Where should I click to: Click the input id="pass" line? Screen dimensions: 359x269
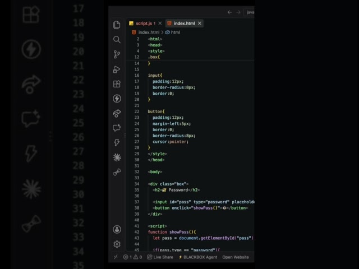(203, 202)
